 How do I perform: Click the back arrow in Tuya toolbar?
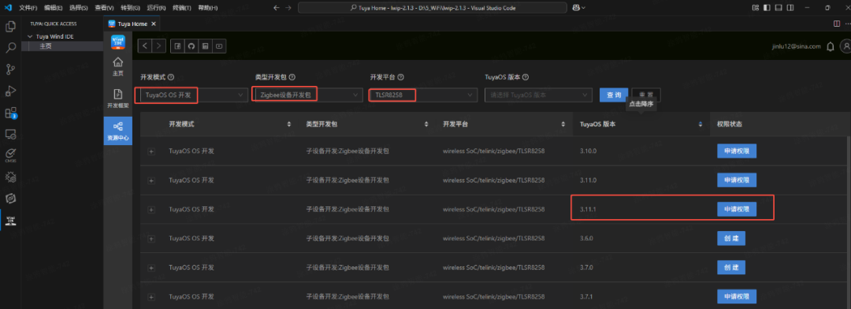145,47
